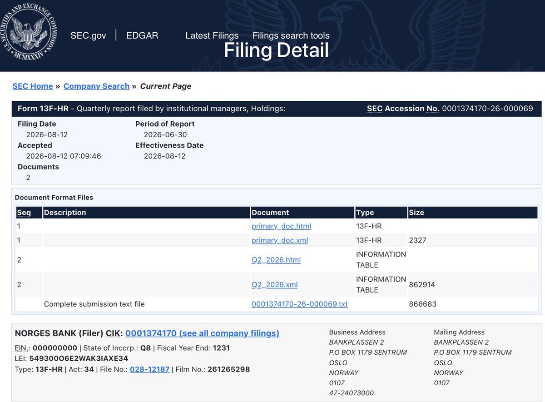Screen dimensions: 545x402
Task: Click the Current Page breadcrumb text
Action: (166, 86)
